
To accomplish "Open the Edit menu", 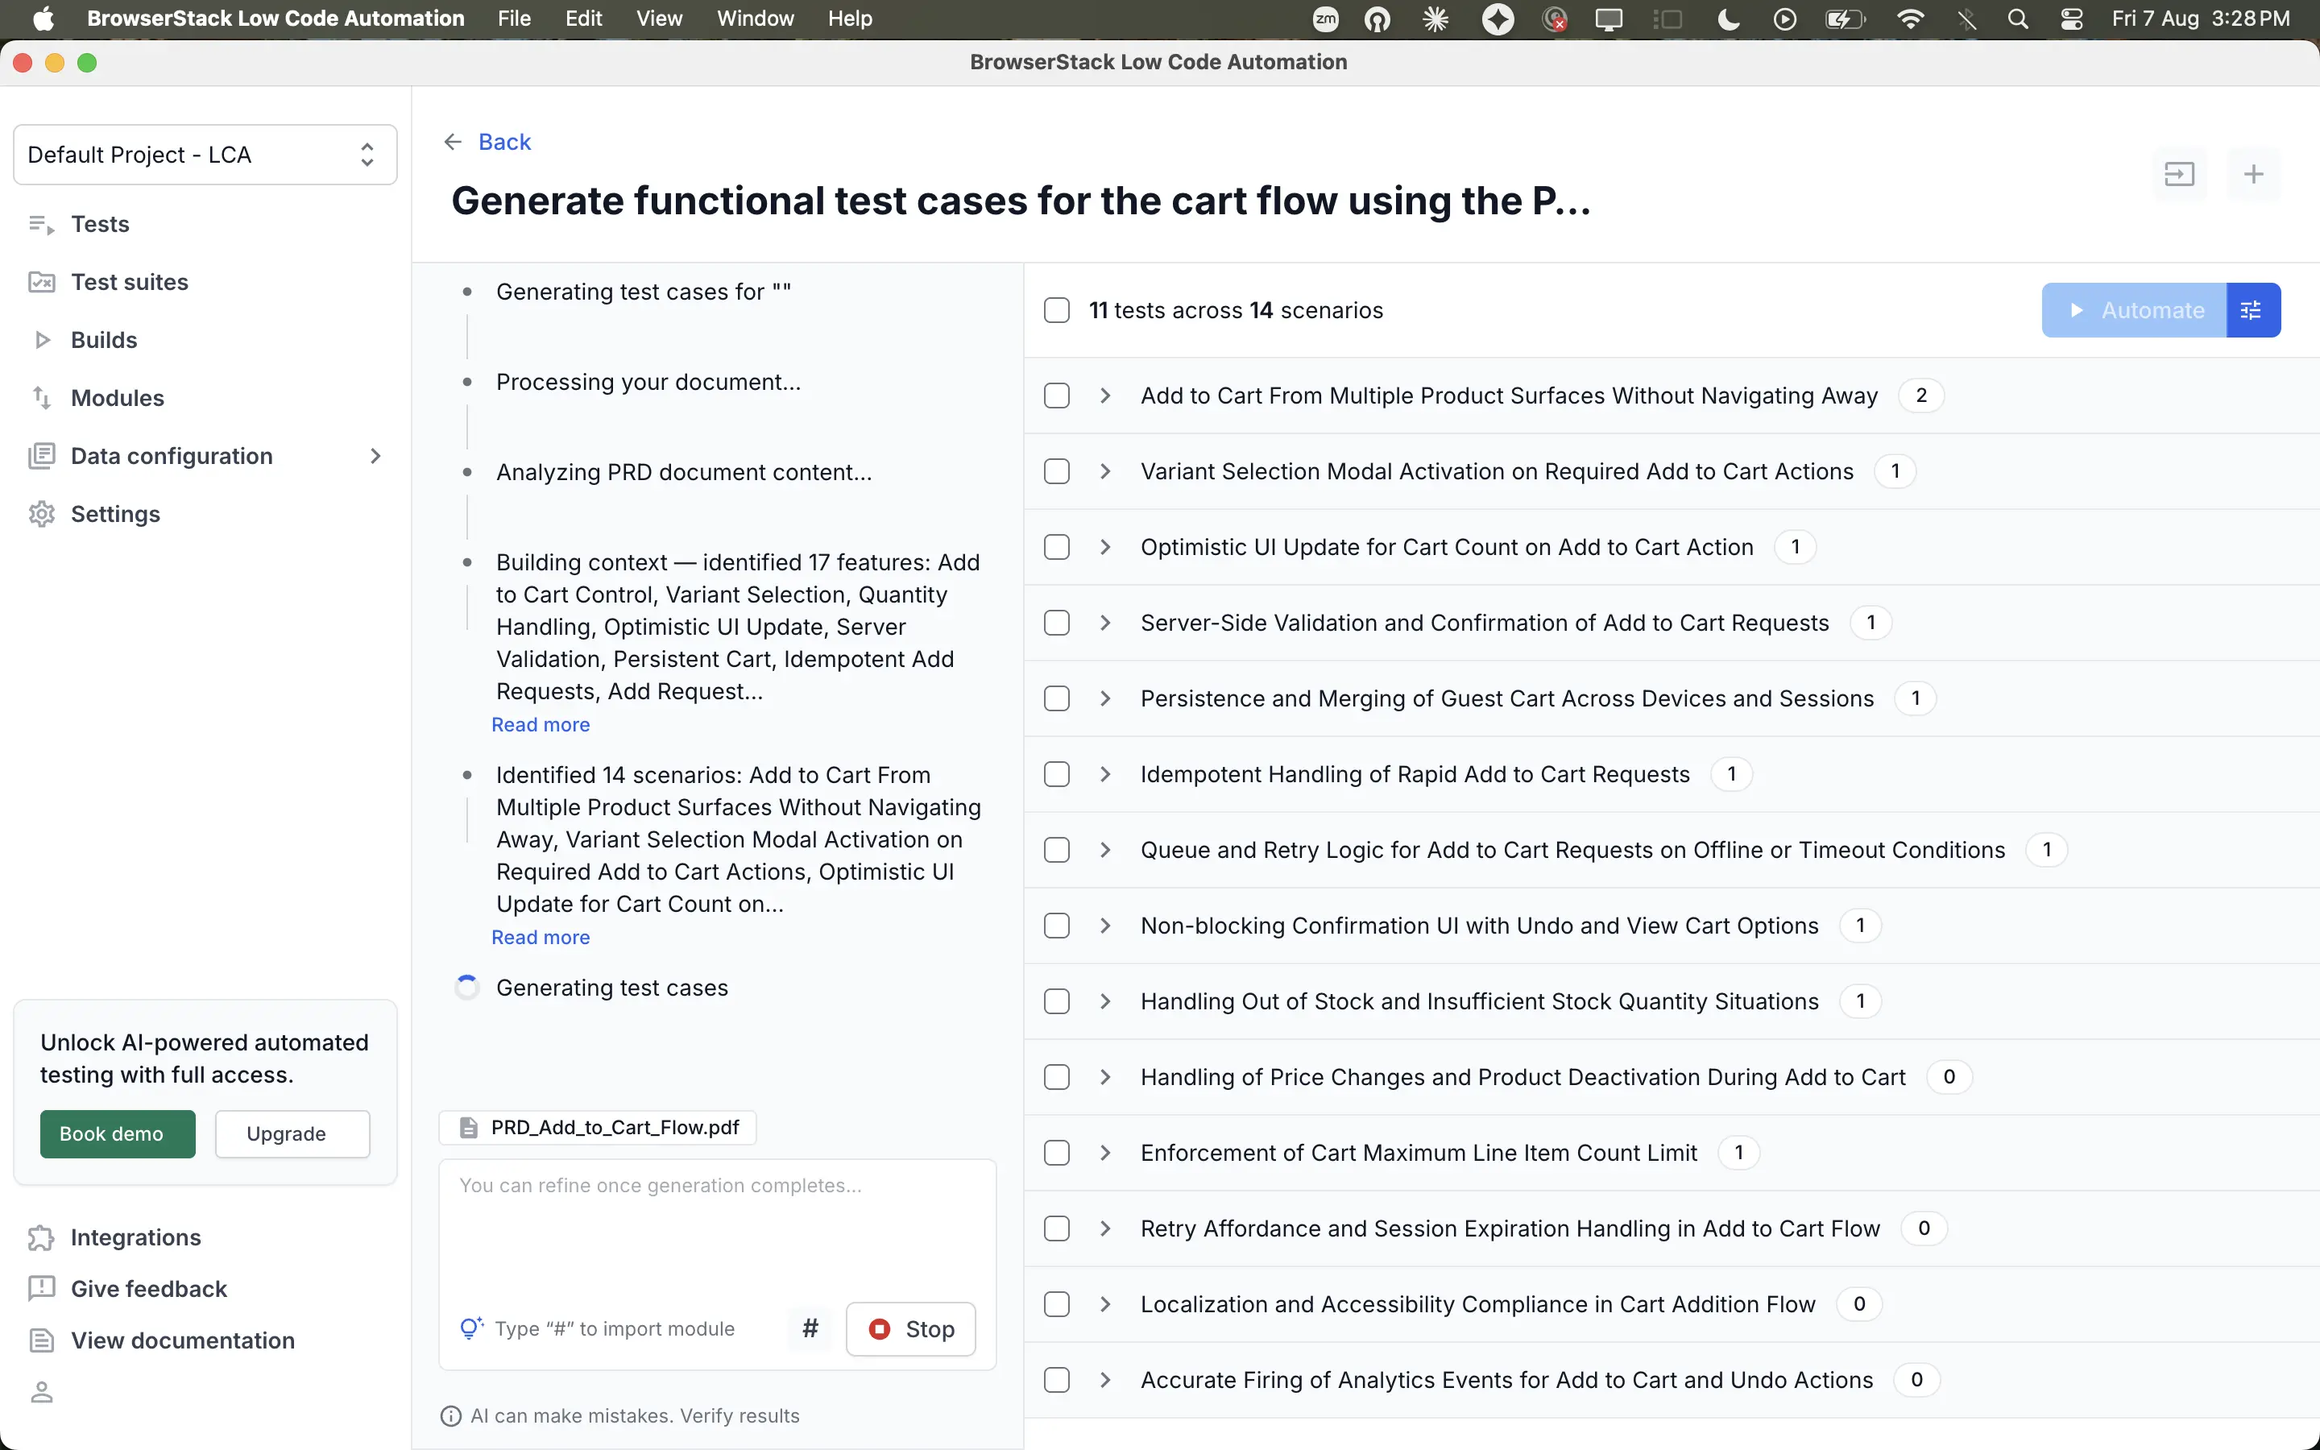I will 583,19.
